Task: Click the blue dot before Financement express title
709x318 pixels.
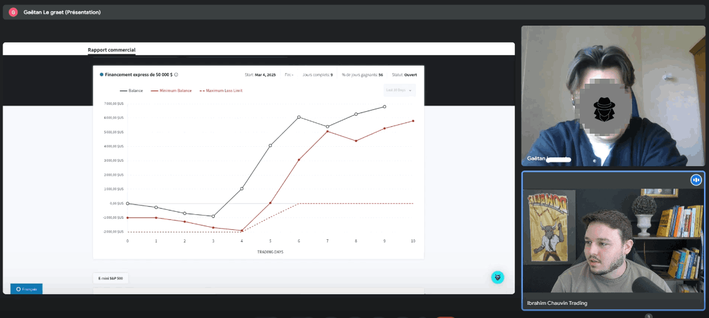Action: pos(102,74)
